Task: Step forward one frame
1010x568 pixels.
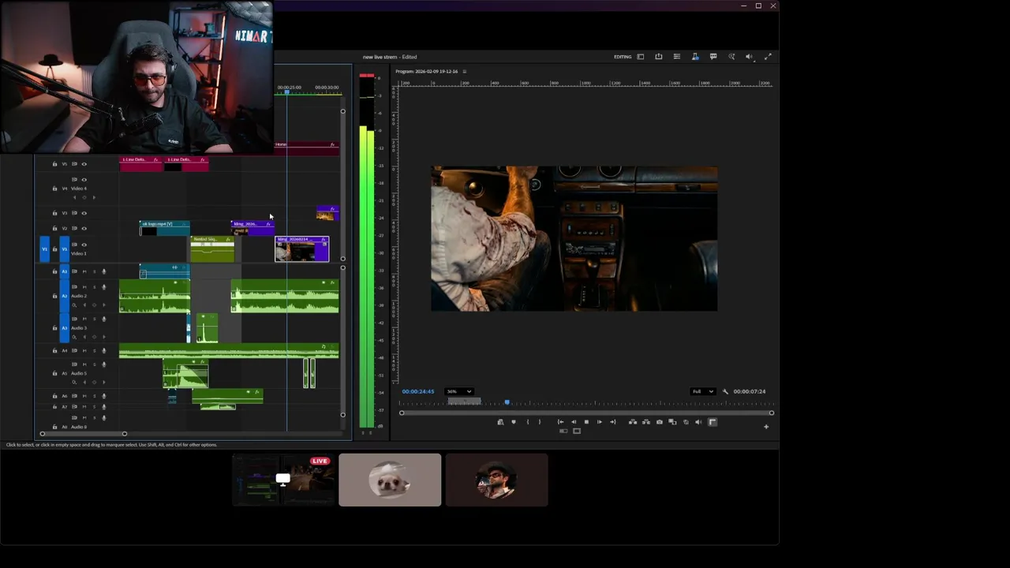Action: pyautogui.click(x=600, y=422)
